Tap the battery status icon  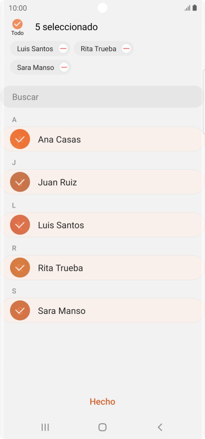pos(194,8)
